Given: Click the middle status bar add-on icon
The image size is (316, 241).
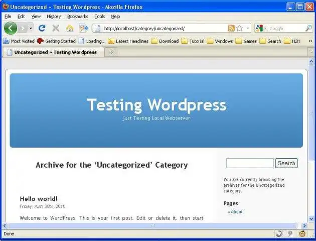Looking at the screenshot, I should click(290, 234).
